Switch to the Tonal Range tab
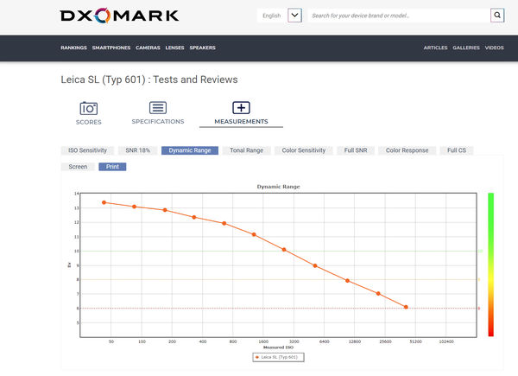The height and width of the screenshot is (376, 518). point(246,150)
